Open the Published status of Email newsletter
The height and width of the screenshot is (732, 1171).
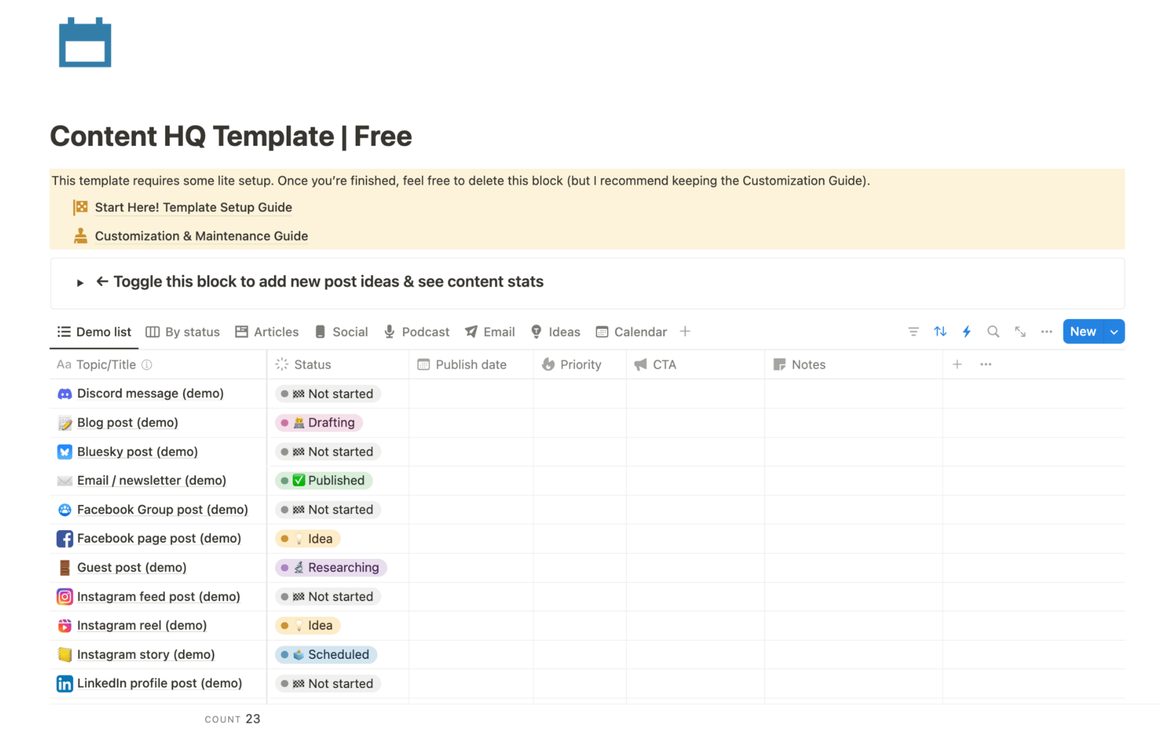pyautogui.click(x=324, y=481)
